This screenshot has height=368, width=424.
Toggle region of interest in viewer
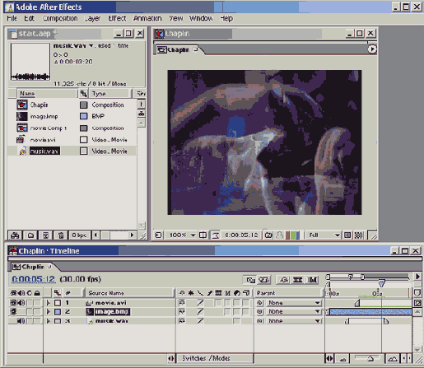(347, 235)
